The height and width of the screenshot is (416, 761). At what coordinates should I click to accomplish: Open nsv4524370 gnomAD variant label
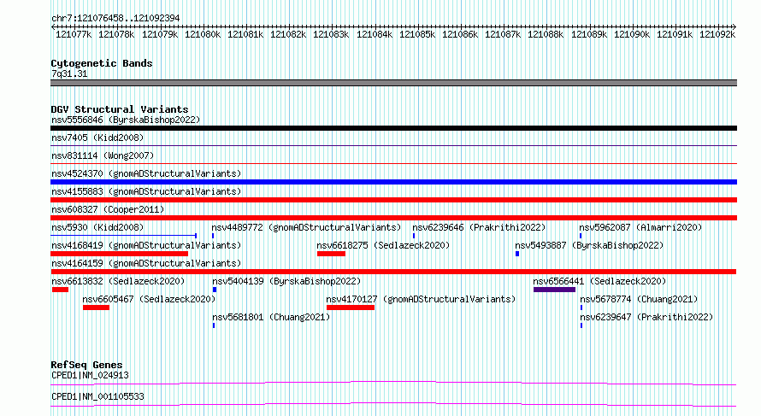coord(146,173)
